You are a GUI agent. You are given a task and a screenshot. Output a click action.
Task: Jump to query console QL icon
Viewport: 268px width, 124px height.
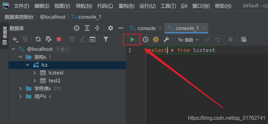coord(93,39)
